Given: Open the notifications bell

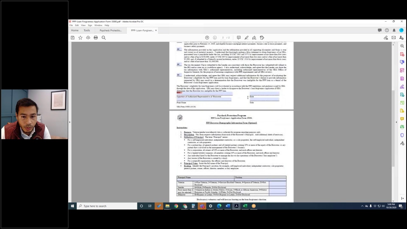Looking at the screenshot, I should click(394, 30).
